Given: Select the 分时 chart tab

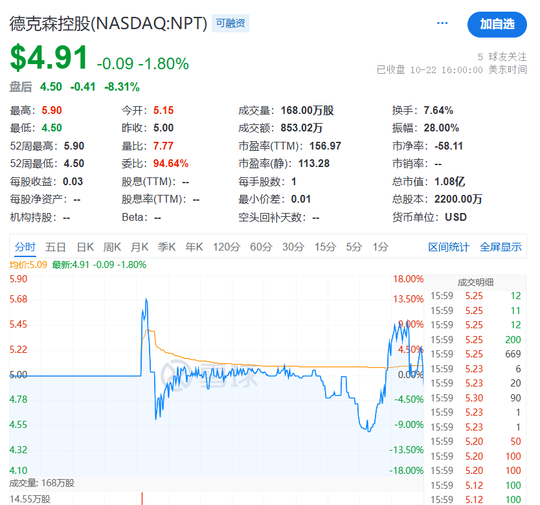Looking at the screenshot, I should pos(25,247).
